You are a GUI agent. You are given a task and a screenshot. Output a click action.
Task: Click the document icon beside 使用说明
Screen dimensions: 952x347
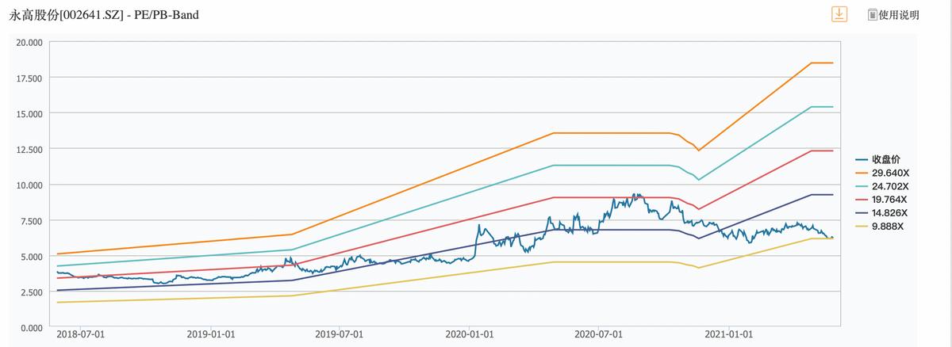click(873, 15)
